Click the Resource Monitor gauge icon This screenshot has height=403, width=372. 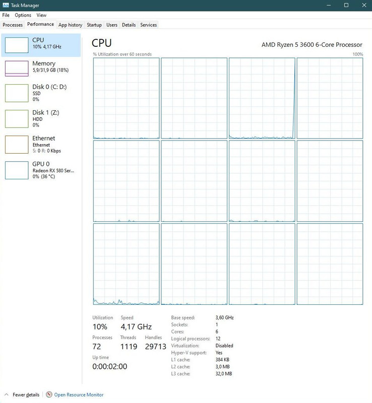coord(49,394)
